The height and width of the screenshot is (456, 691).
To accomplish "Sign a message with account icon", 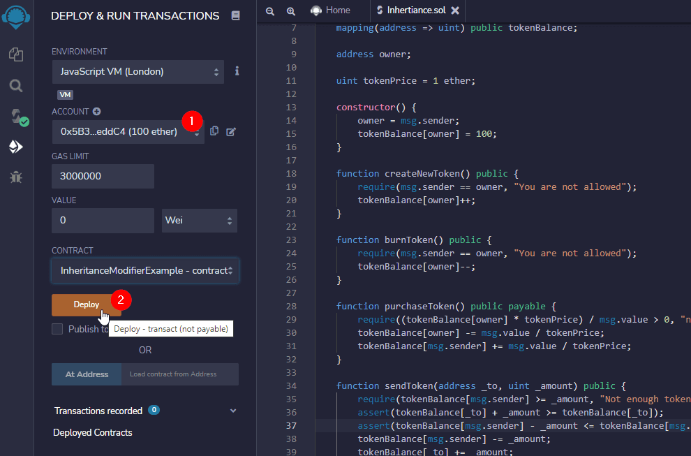I will click(x=231, y=131).
